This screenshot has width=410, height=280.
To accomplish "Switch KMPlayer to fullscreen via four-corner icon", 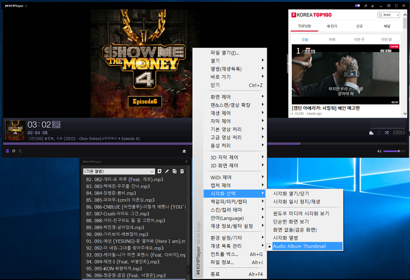I will (396, 6).
